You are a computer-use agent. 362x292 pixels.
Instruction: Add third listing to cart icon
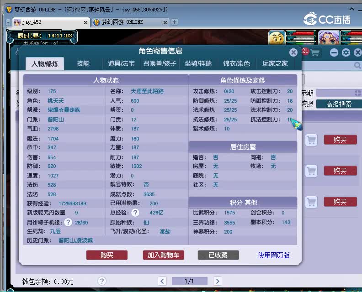(311, 202)
